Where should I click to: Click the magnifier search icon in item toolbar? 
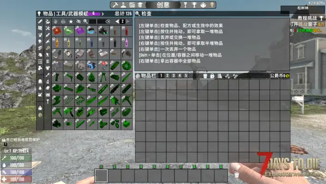[86, 21]
